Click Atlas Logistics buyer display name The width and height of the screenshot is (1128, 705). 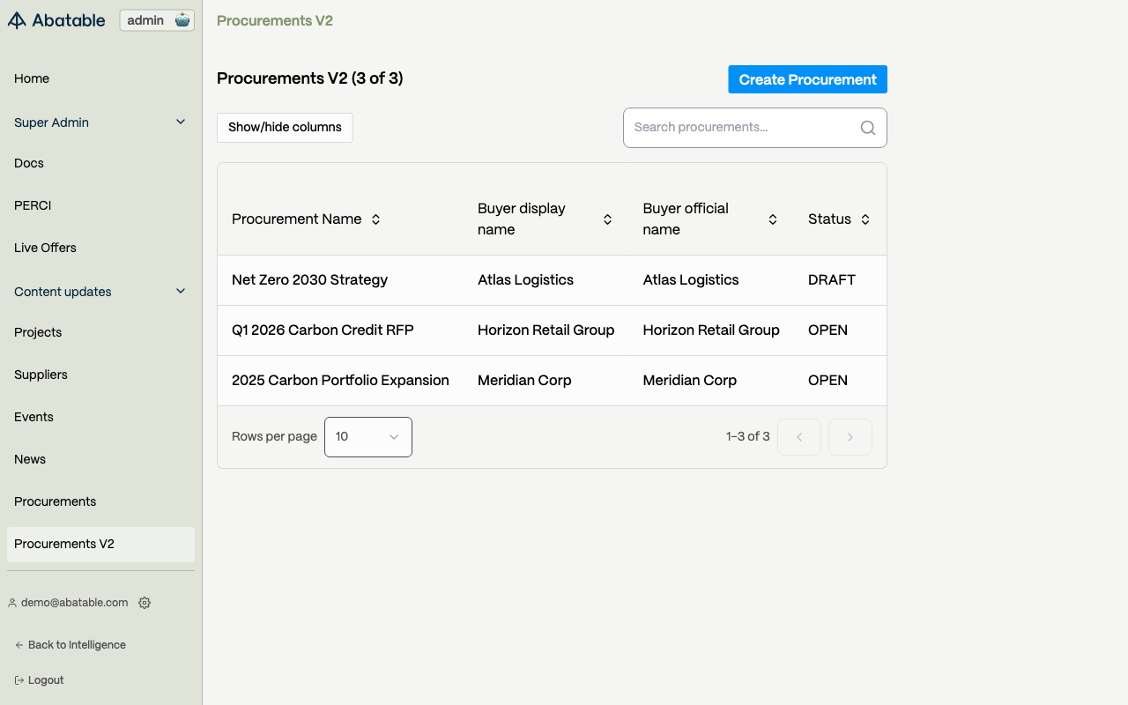[x=525, y=280]
